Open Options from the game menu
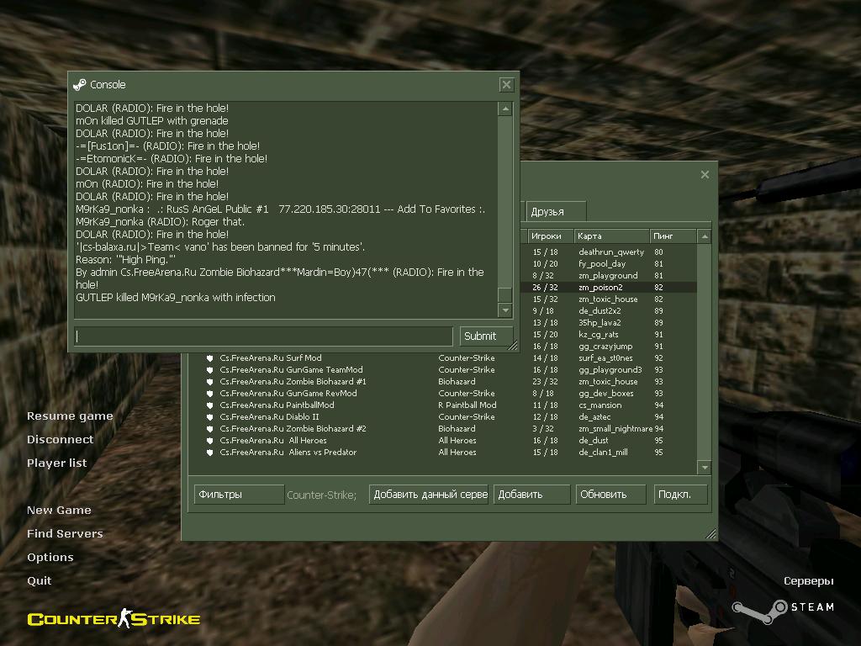 tap(50, 557)
